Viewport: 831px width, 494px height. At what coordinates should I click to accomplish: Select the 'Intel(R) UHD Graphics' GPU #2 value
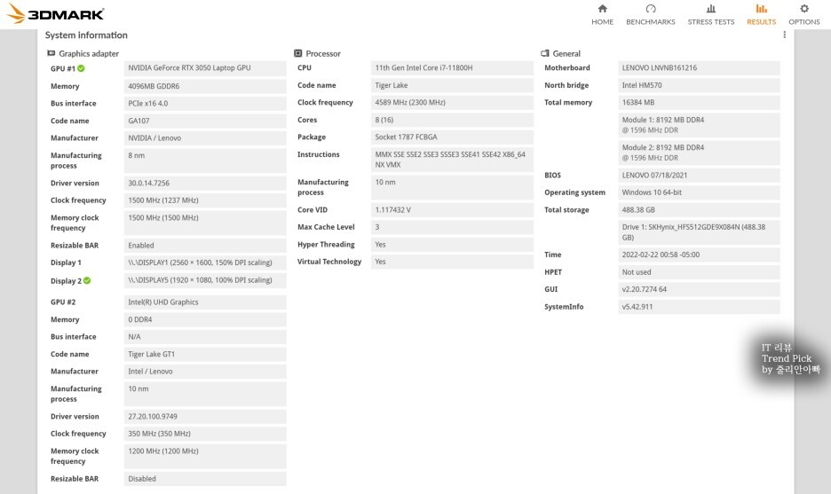205,302
